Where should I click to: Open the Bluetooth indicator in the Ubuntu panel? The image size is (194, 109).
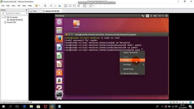[x=151, y=16]
